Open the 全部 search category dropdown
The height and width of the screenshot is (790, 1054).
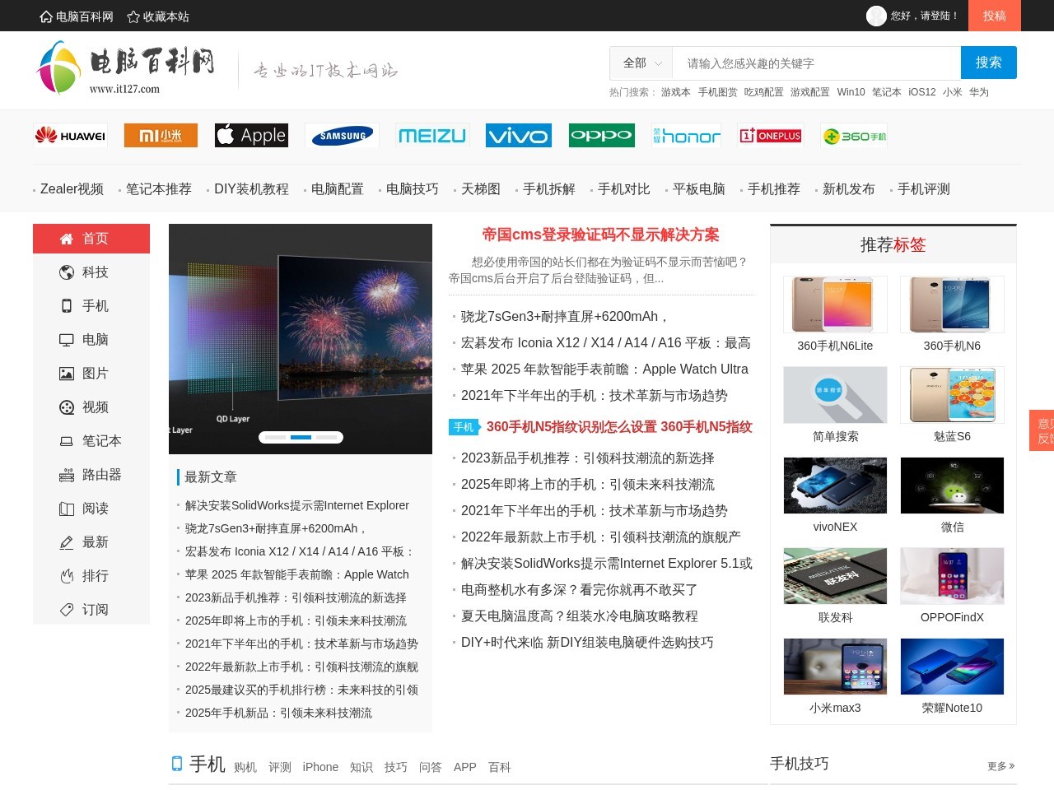[x=640, y=63]
